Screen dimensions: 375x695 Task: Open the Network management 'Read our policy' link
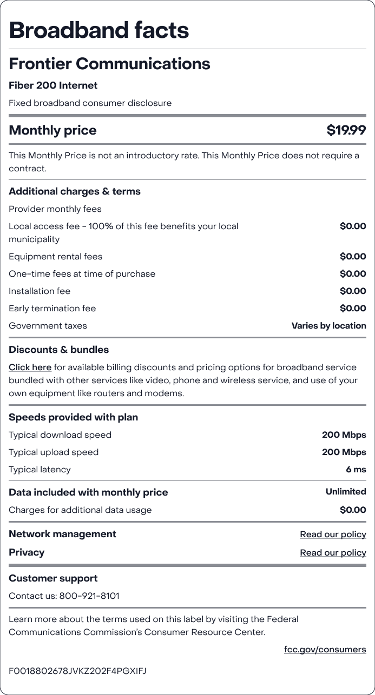(333, 534)
